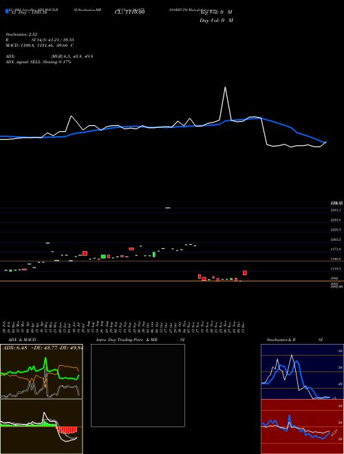This screenshot has width=344, height=454.
Task: Open the blue Stochastics chart panel
Action: 302,371
